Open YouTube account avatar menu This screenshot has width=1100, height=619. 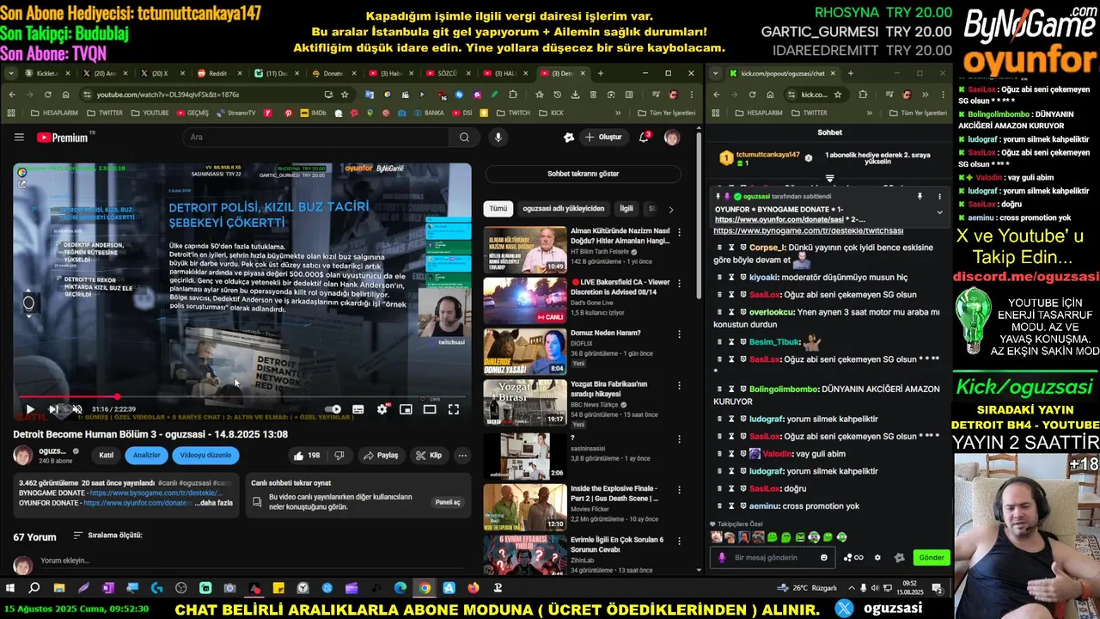[x=672, y=138]
